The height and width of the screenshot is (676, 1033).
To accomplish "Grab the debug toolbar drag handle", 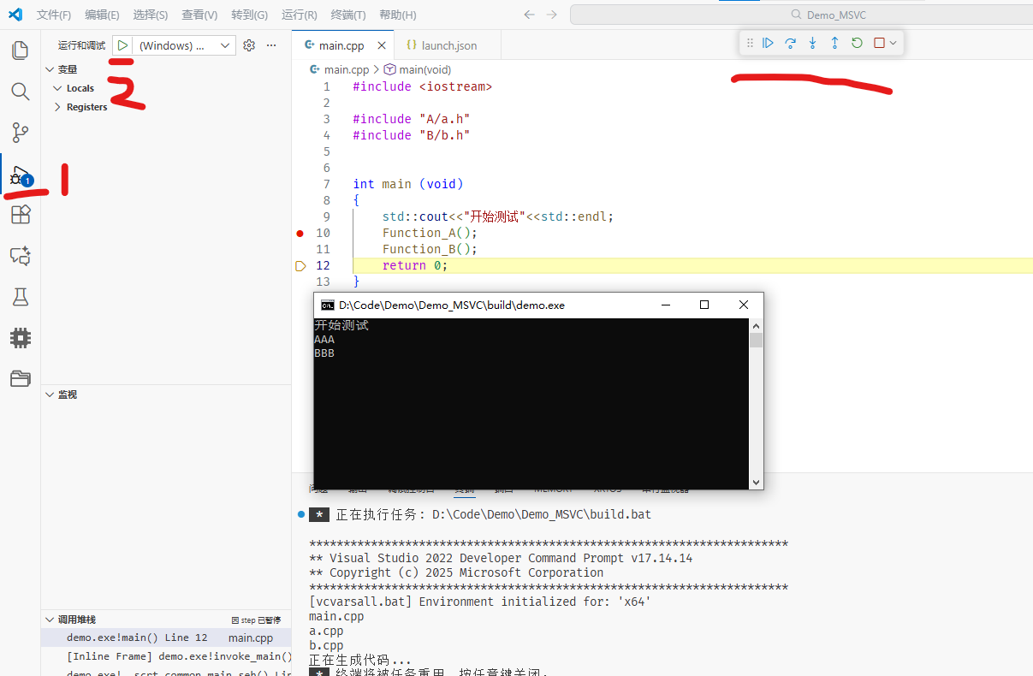I will (750, 43).
